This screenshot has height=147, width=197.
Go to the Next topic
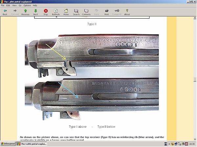pyautogui.click(x=35, y=12)
